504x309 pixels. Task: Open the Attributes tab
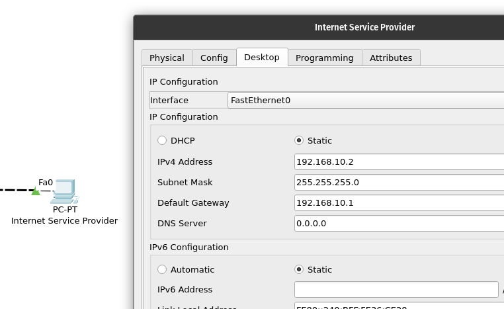(391, 58)
